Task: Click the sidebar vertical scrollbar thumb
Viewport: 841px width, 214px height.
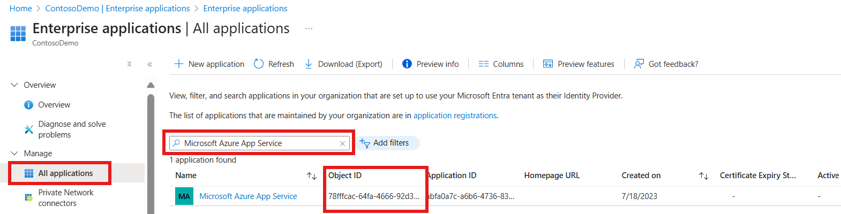Action: [151, 154]
